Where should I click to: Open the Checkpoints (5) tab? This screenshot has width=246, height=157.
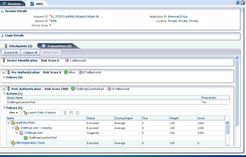(18, 46)
